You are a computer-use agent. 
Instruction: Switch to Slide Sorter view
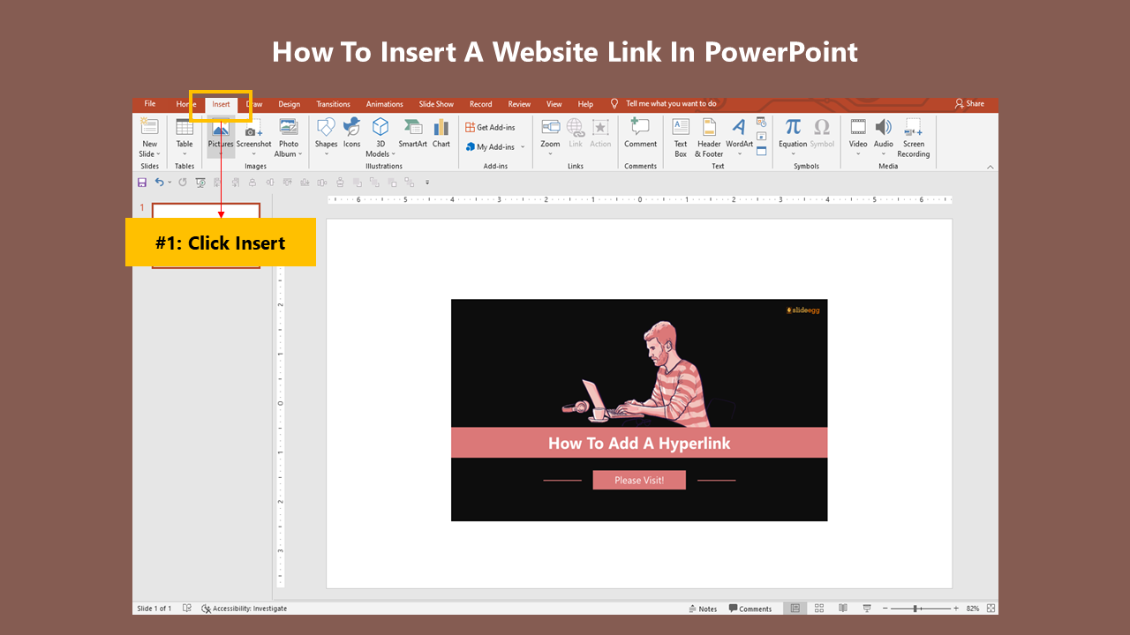tap(819, 609)
